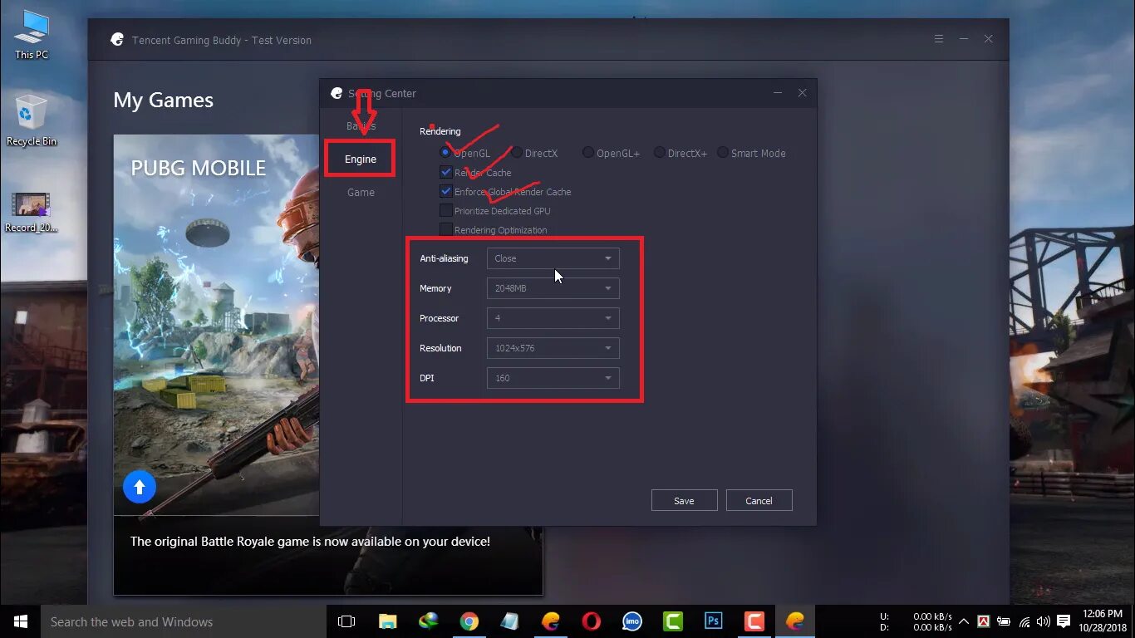Open imo messenger from taskbar
Viewport: 1135px width, 638px height.
tap(631, 621)
